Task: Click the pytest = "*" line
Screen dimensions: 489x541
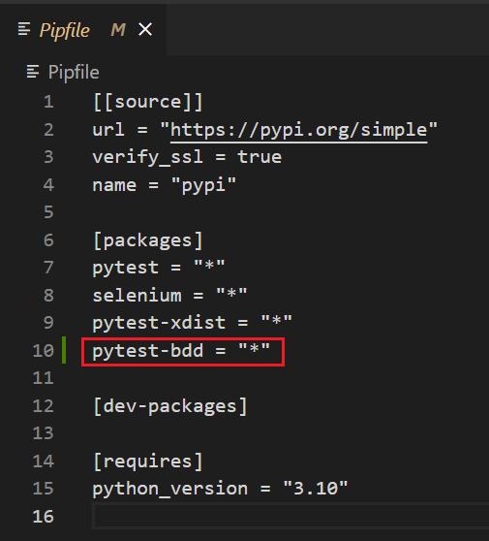Action: coord(159,268)
